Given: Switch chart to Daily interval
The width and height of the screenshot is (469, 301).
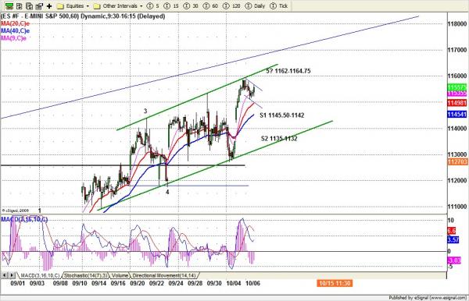Looking at the screenshot, I should click(x=255, y=6).
